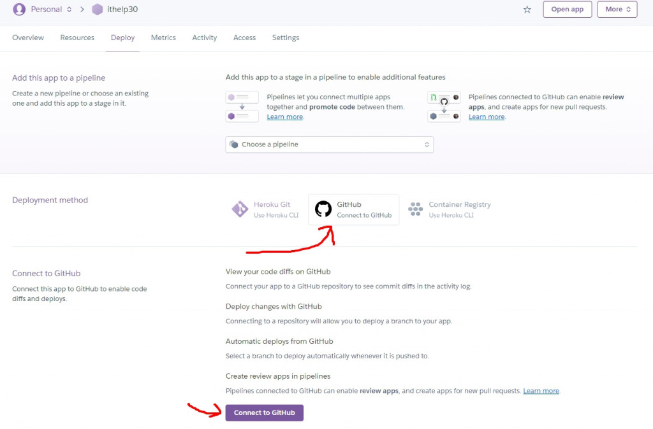The image size is (653, 429).
Task: Select the GitHub octocat deployment icon
Action: pos(323,209)
